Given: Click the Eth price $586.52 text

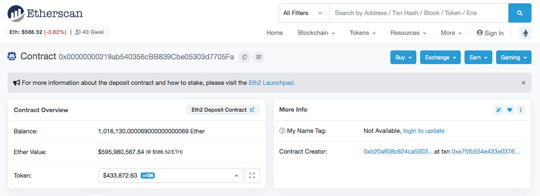Looking at the screenshot, I should pos(25,32).
